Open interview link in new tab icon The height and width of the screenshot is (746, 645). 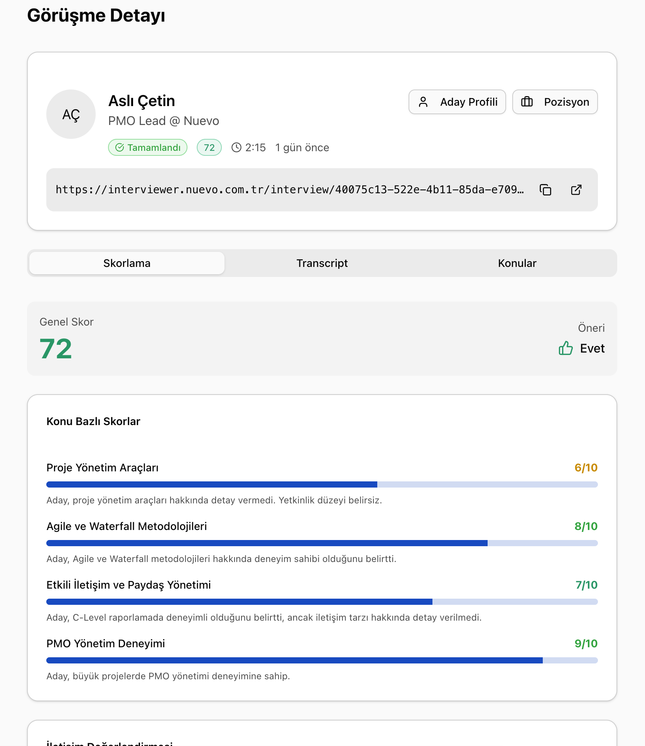[576, 190]
